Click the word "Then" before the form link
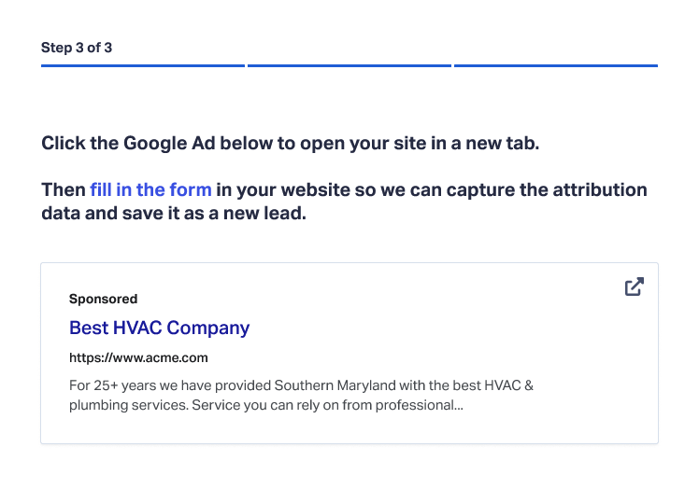 click(64, 189)
